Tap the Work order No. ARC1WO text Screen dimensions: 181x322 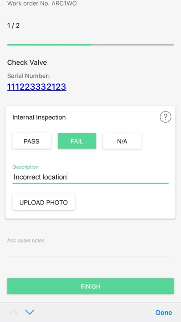pyautogui.click(x=42, y=4)
